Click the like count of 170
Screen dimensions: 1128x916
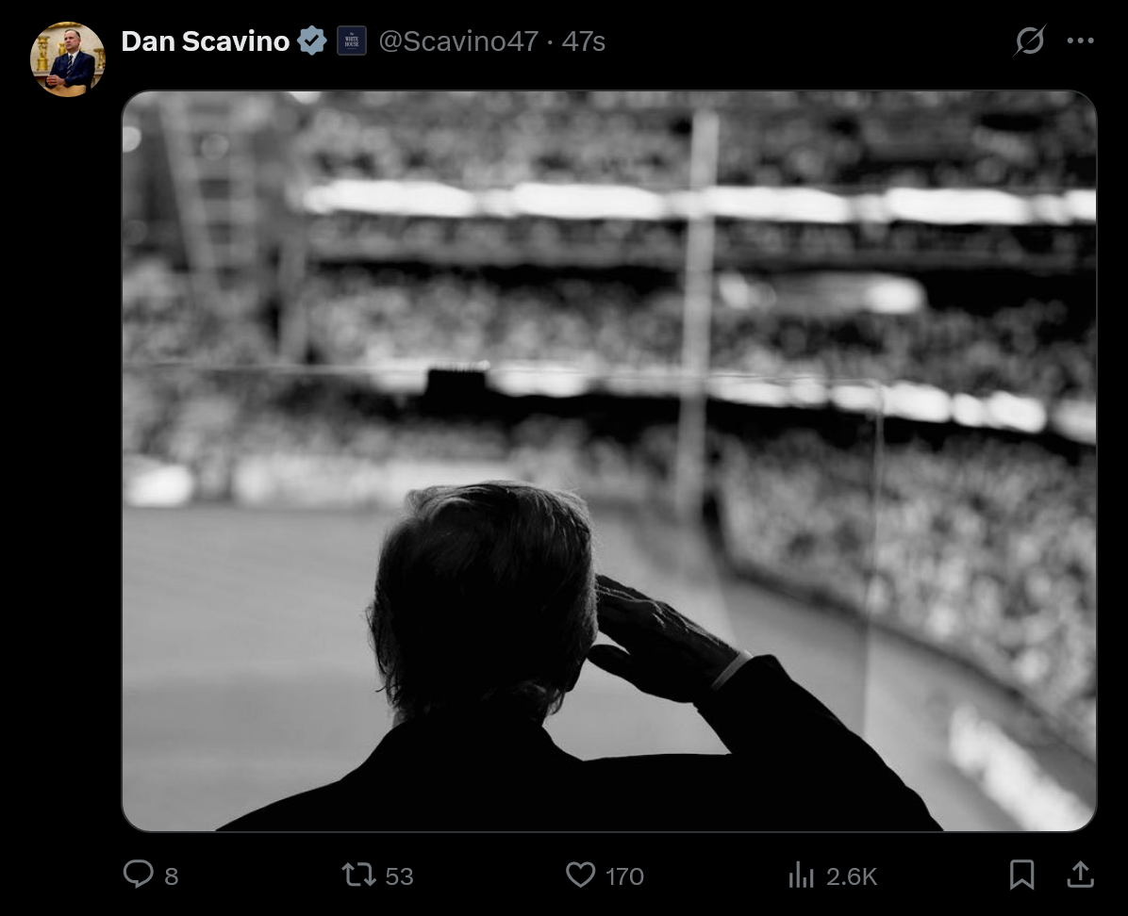click(x=624, y=876)
